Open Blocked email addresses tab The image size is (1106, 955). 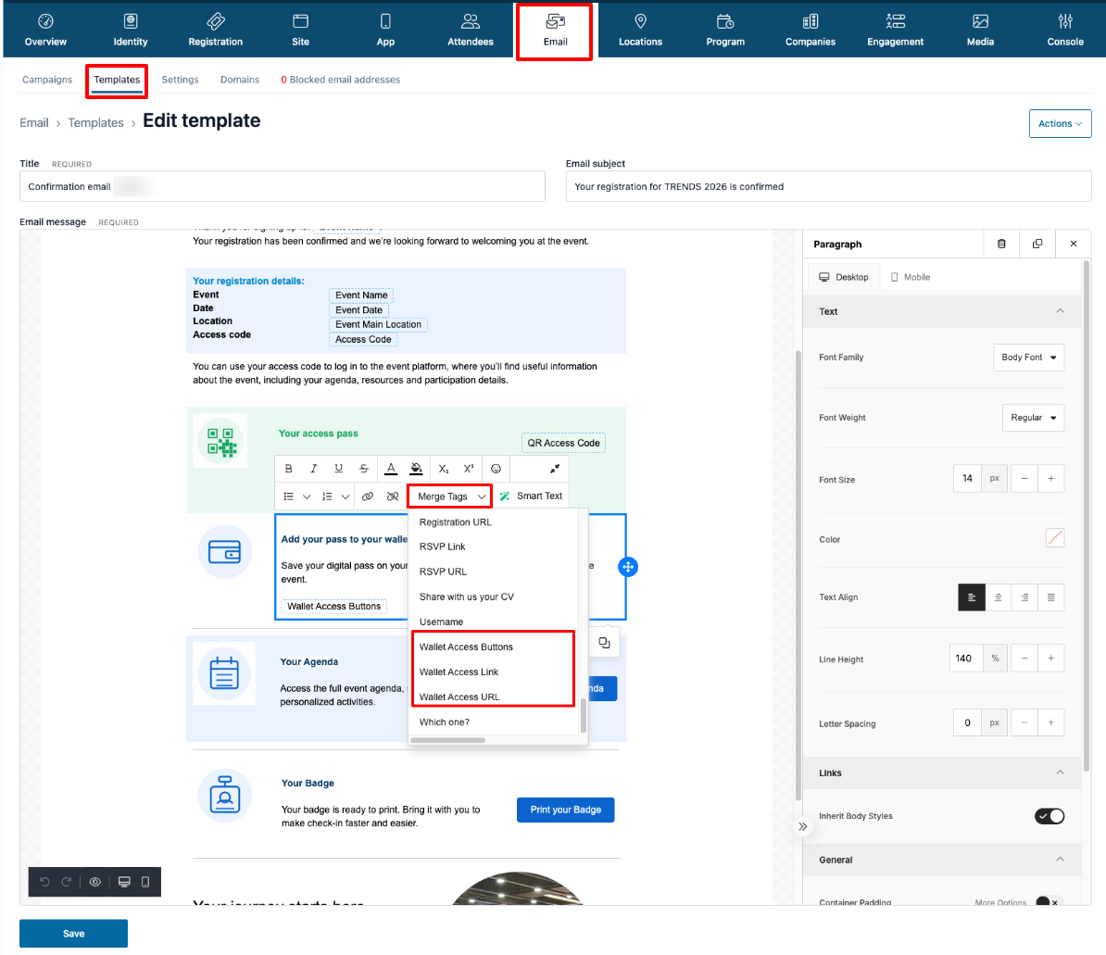click(x=341, y=80)
